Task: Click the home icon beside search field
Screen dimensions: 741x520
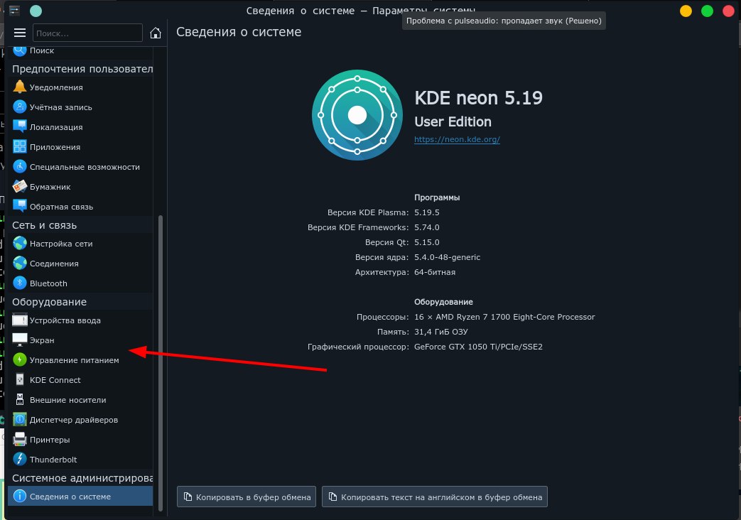Action: (x=155, y=33)
